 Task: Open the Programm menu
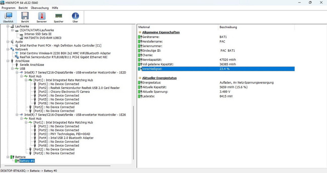pos(8,8)
